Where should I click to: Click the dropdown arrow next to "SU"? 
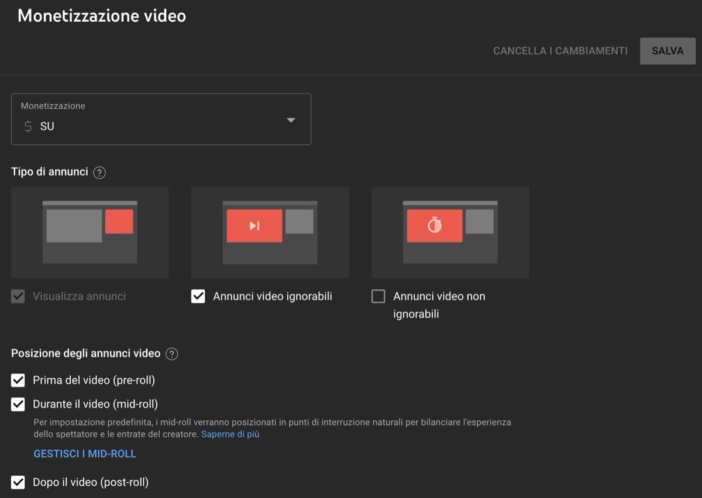(x=290, y=120)
